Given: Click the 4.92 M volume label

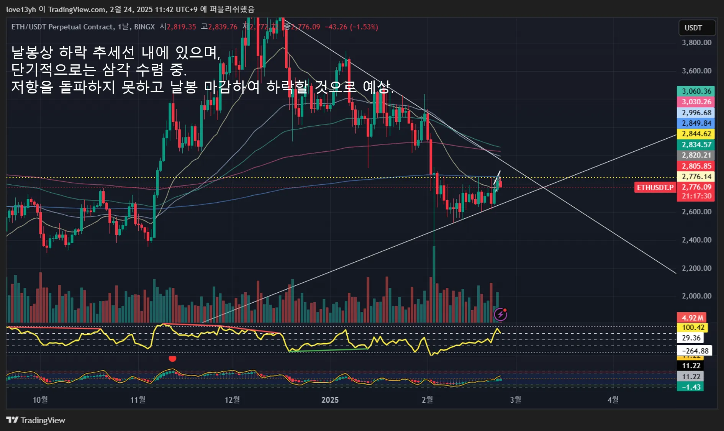Looking at the screenshot, I should (692, 318).
